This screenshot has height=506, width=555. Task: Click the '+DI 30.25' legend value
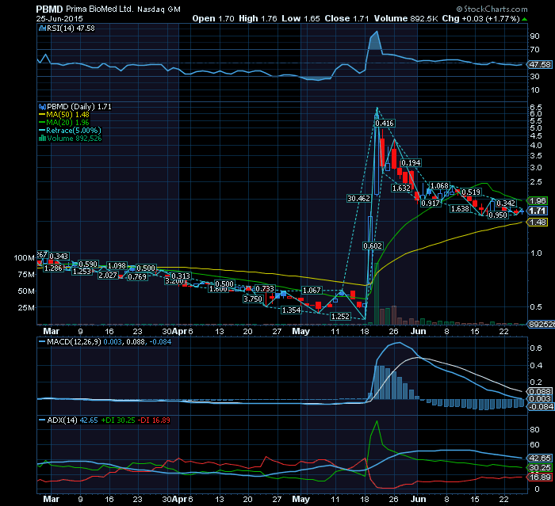pyautogui.click(x=118, y=420)
